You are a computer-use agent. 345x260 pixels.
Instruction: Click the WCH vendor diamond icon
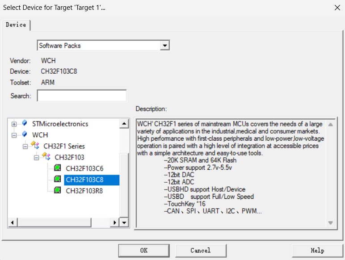click(x=25, y=134)
